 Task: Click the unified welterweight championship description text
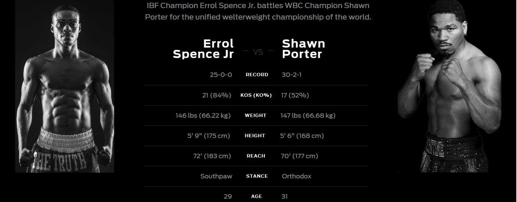[258, 11]
